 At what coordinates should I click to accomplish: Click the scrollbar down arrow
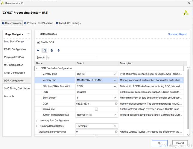tap(188, 135)
